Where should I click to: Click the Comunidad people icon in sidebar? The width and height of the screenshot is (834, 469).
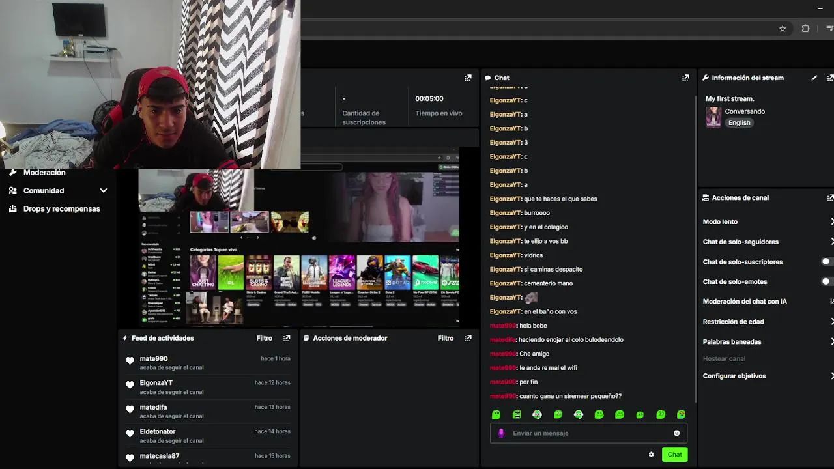click(13, 191)
